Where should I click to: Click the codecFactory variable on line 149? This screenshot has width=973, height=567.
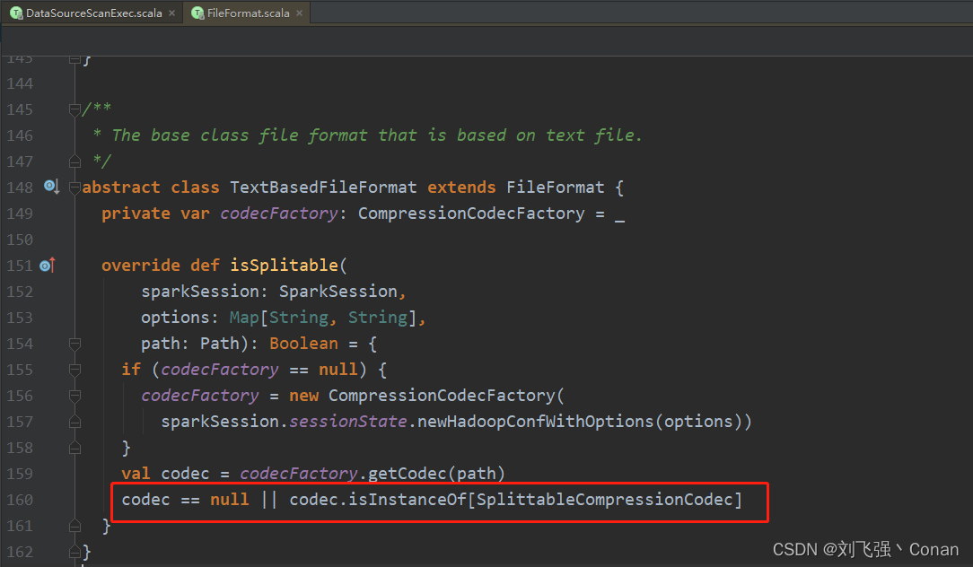tap(278, 213)
